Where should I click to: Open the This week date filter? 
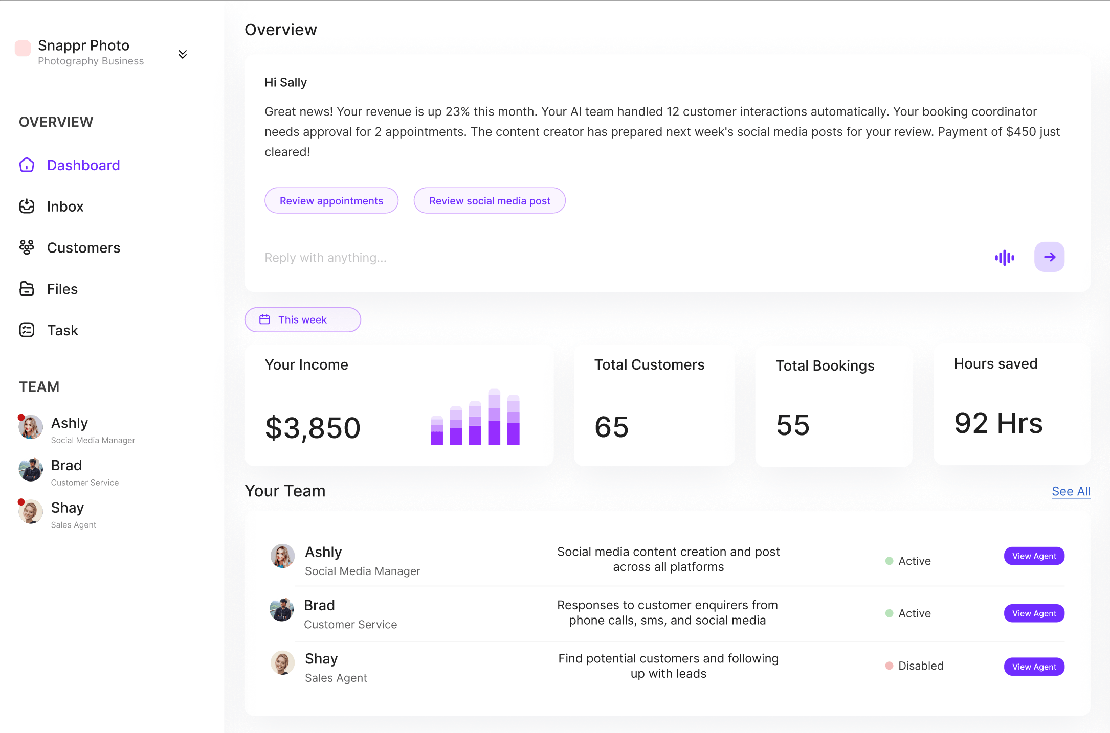(302, 320)
